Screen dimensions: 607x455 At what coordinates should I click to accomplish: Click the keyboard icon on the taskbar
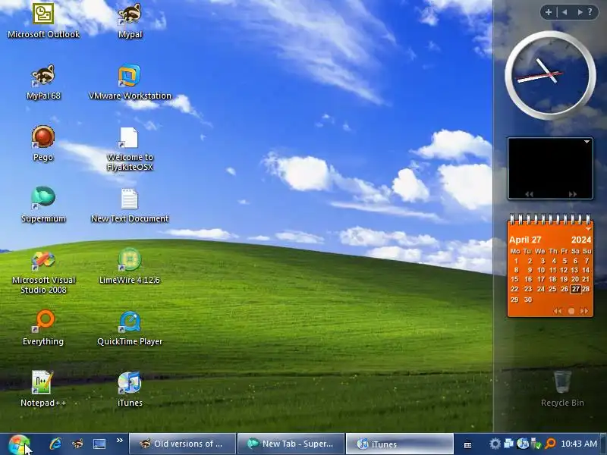[x=467, y=444]
